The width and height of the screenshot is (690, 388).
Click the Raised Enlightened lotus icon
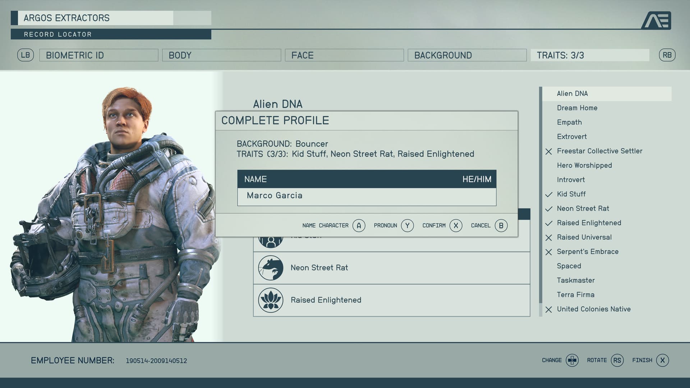[x=271, y=300]
